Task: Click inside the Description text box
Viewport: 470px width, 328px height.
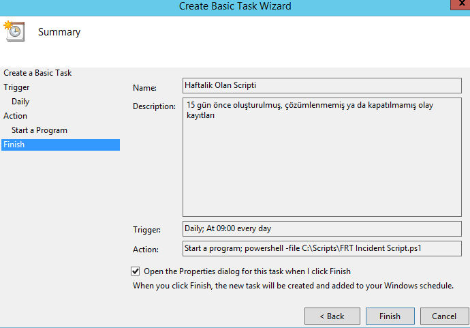Action: (x=322, y=157)
